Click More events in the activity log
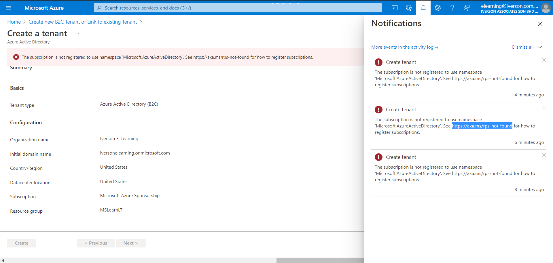Viewport: 553px width, 263px height. pyautogui.click(x=403, y=47)
